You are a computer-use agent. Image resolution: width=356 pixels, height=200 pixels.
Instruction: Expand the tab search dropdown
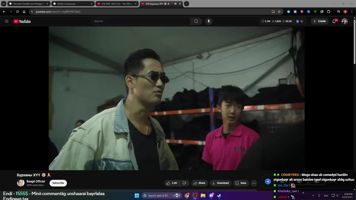4,4
